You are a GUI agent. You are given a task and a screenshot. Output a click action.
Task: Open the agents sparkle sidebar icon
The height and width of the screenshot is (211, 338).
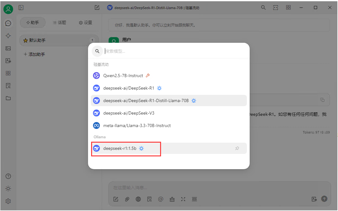click(x=8, y=36)
